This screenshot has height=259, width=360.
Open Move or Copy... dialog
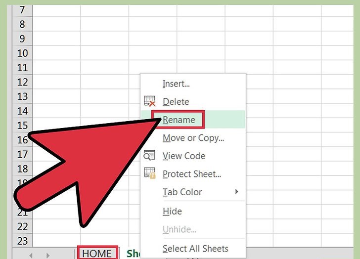click(193, 138)
